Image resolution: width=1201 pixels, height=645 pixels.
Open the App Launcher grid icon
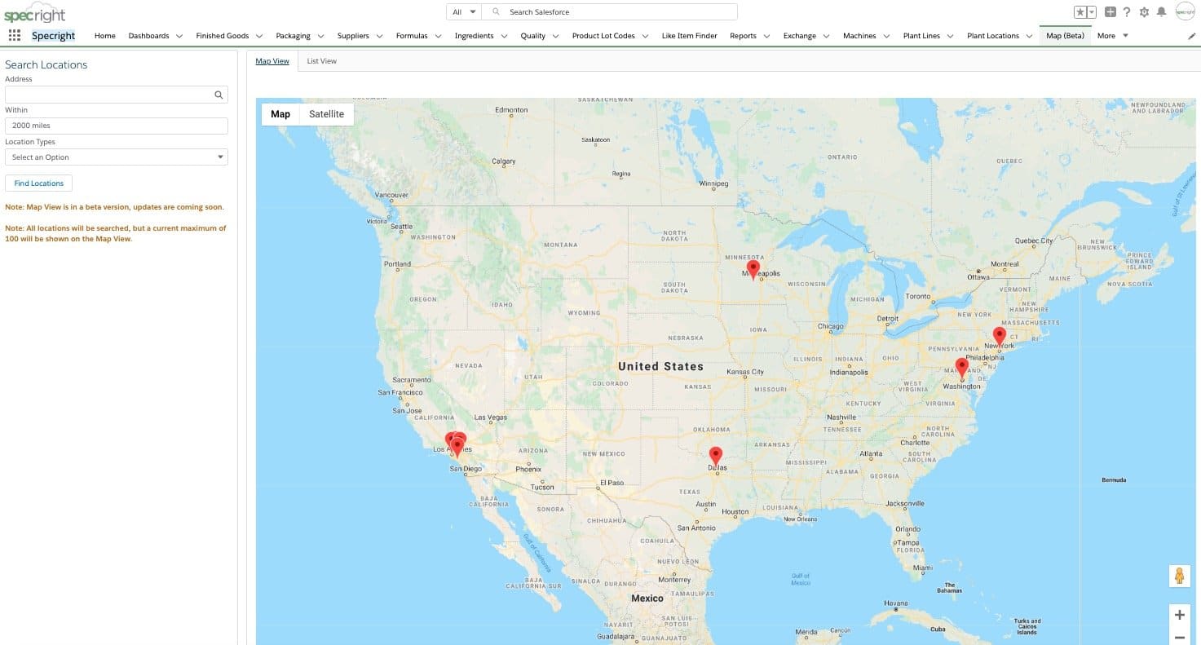(14, 35)
